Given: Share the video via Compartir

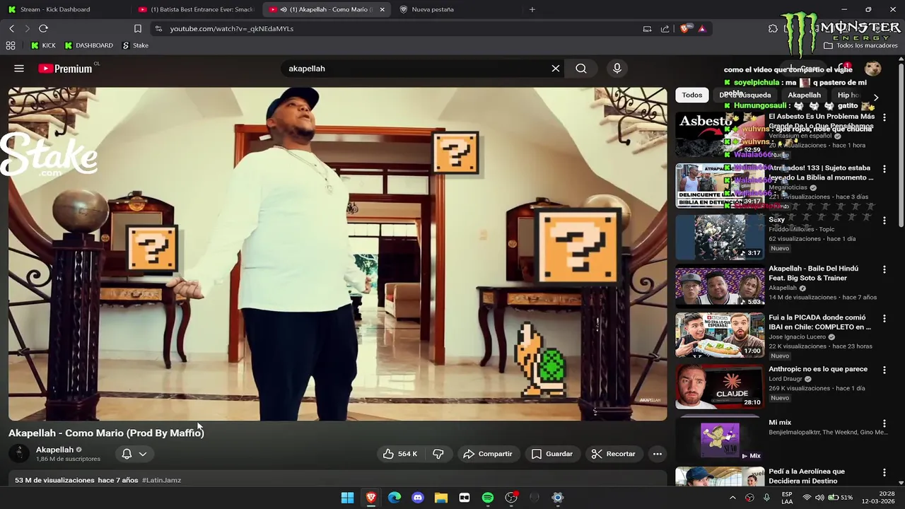Looking at the screenshot, I should coord(488,454).
